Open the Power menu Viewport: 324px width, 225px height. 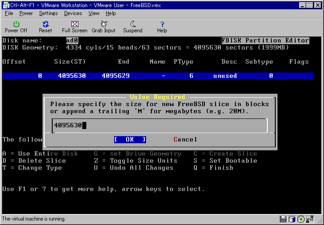click(26, 13)
